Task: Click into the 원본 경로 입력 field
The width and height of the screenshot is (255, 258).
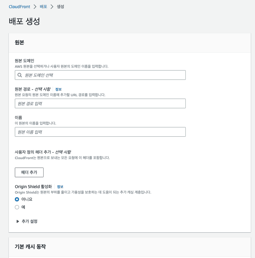Action: [x=100, y=103]
